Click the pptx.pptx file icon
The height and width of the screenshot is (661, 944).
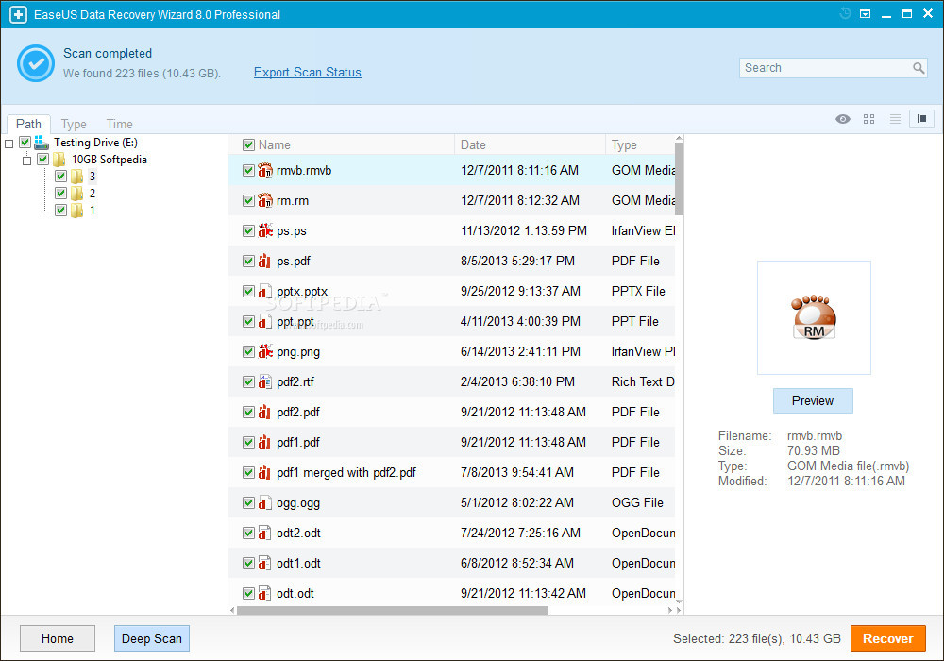click(265, 292)
